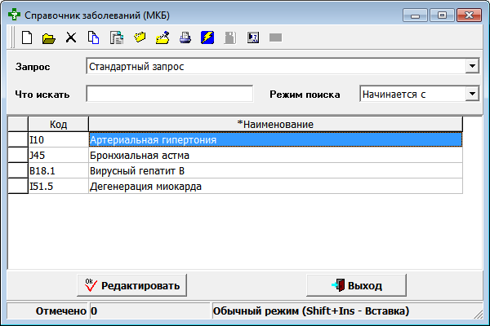Select the Бронхиальная астма row

275,156
